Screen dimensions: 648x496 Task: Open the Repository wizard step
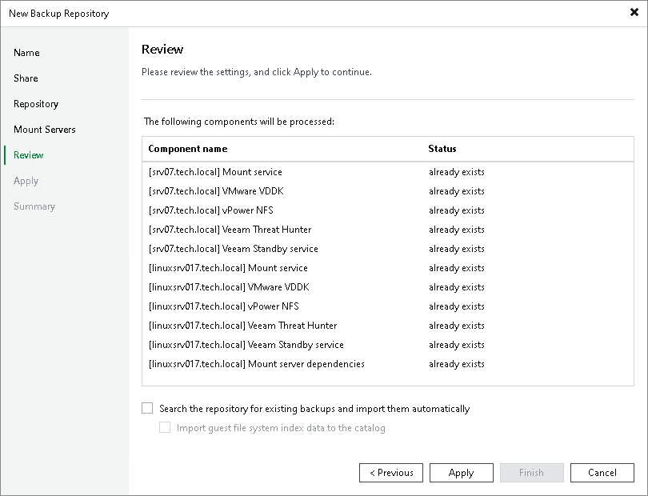coord(36,104)
